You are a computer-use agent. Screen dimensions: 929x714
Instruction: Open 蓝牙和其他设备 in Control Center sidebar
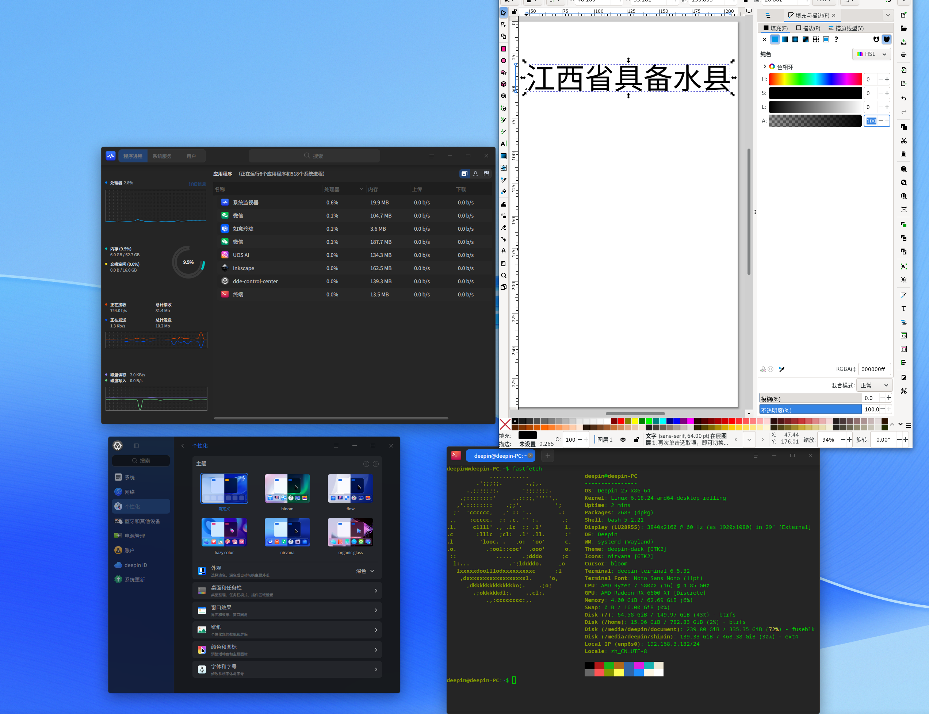coord(141,521)
